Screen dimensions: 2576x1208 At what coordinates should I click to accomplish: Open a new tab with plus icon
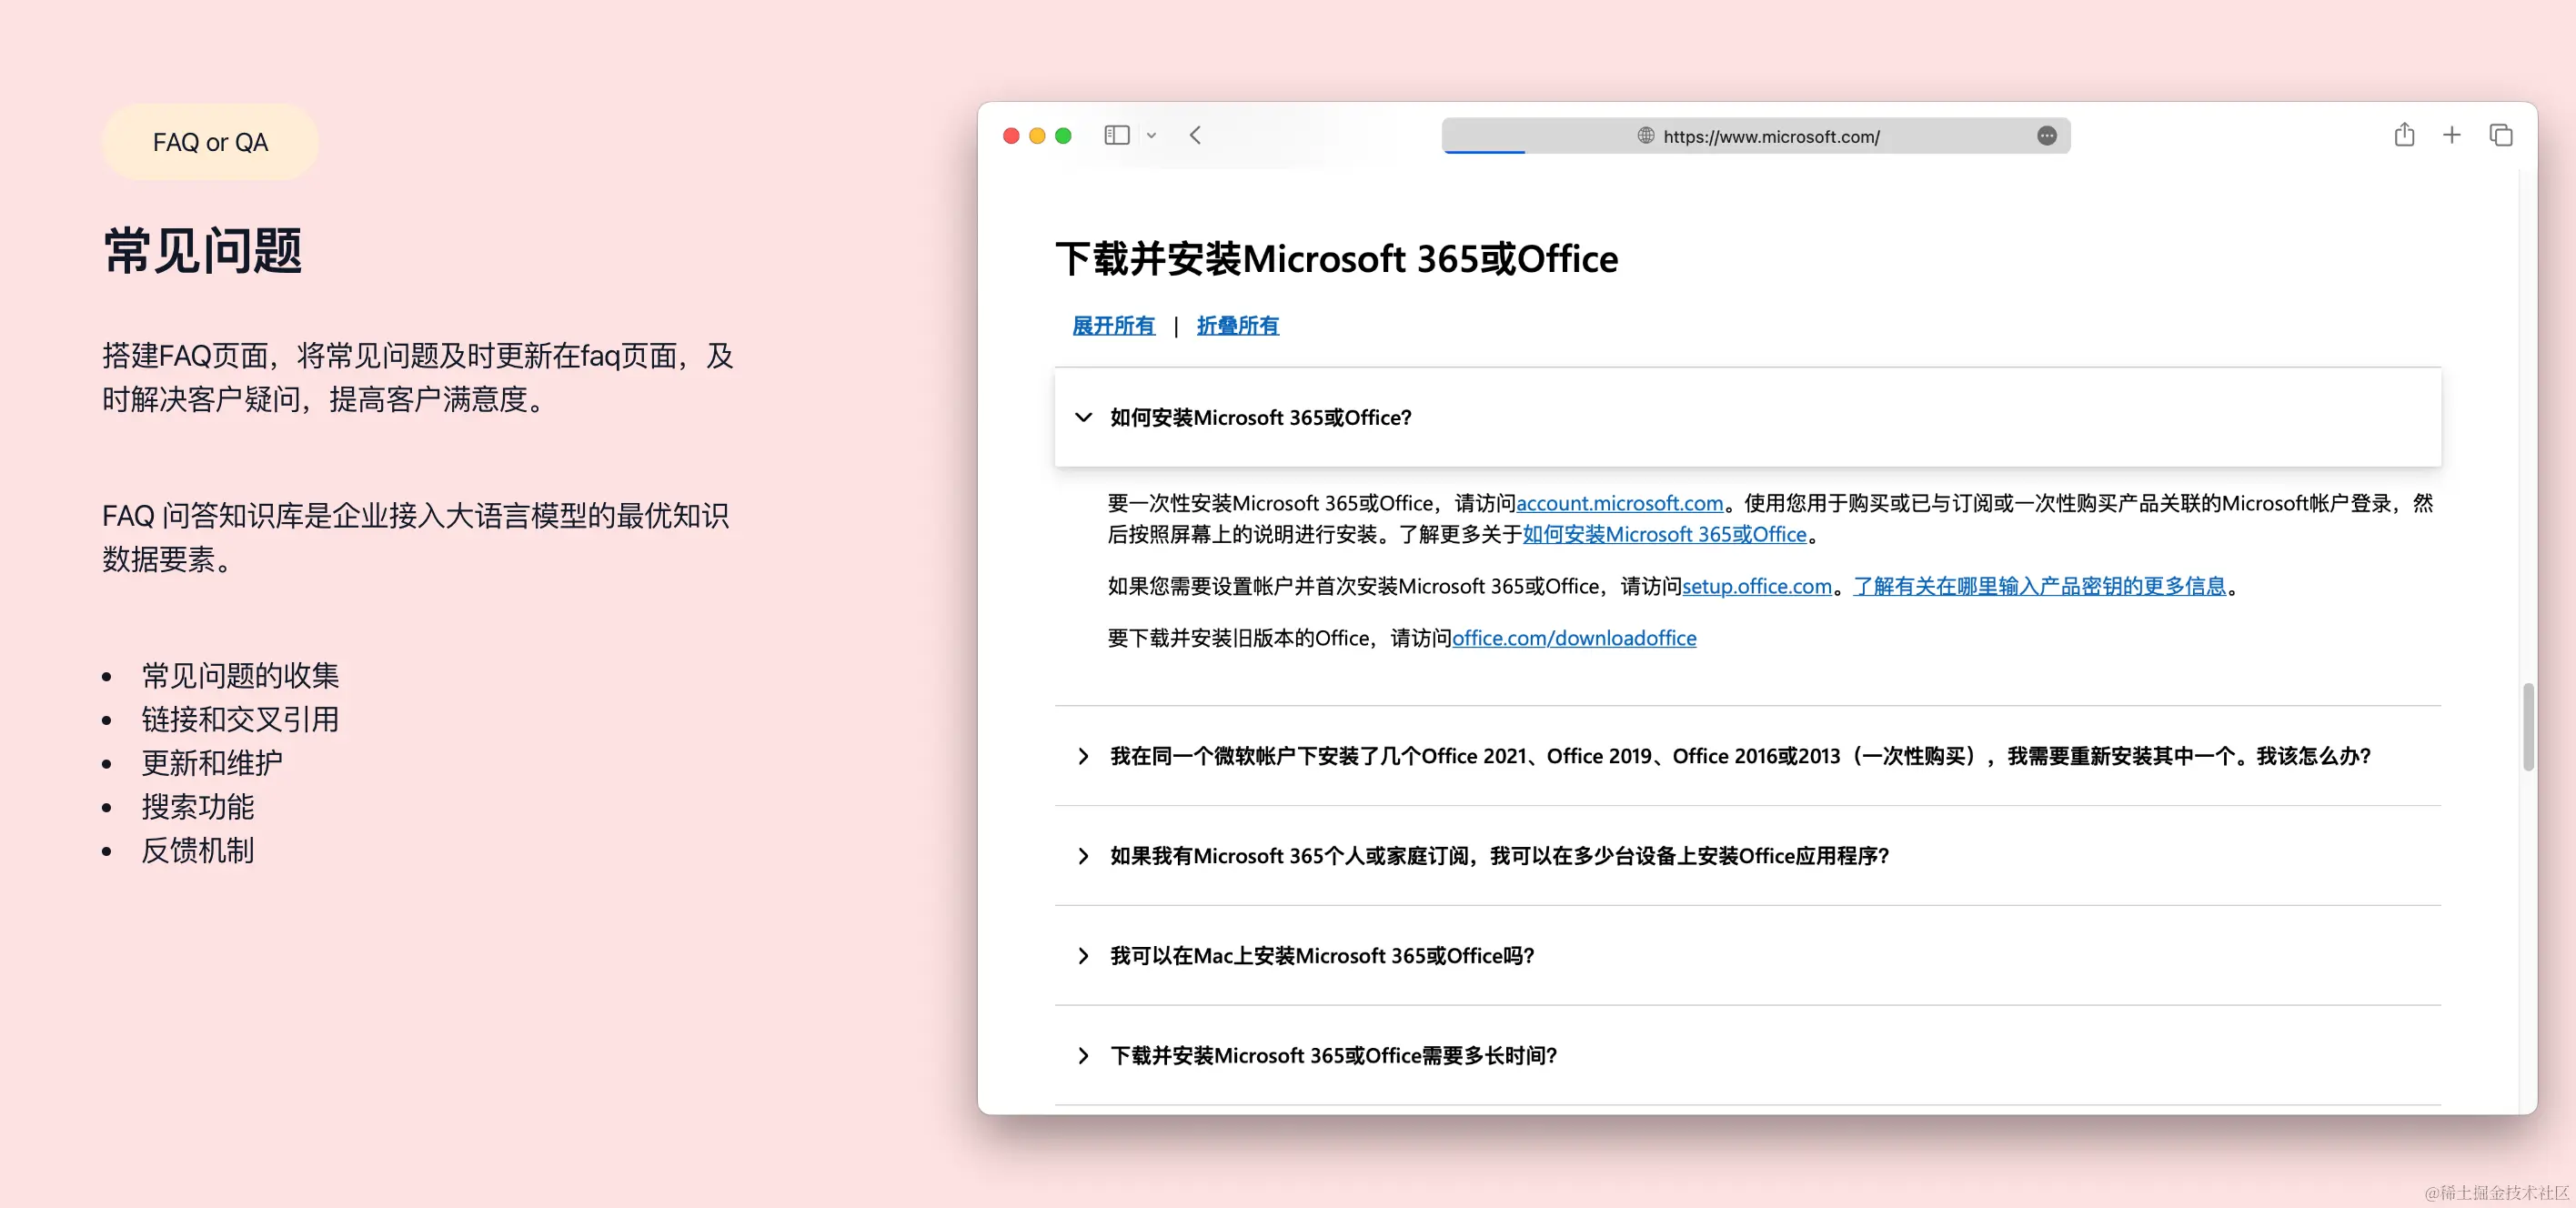coord(2451,135)
